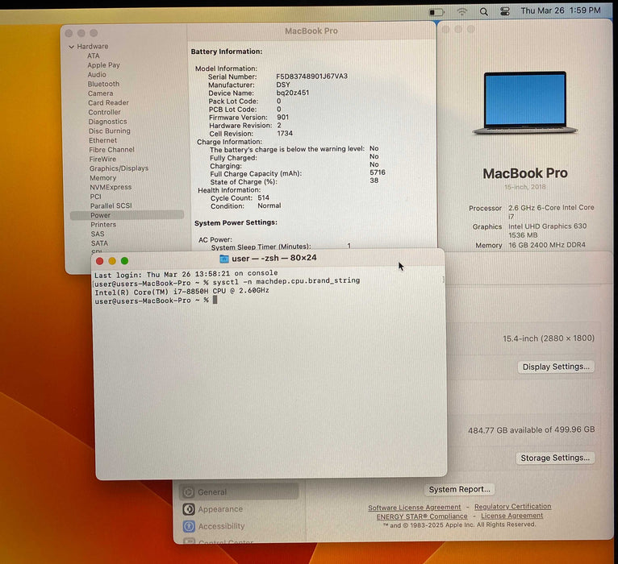Viewport: 618px width, 564px height.
Task: Select Disc Burning in hardware list
Action: pyautogui.click(x=110, y=131)
